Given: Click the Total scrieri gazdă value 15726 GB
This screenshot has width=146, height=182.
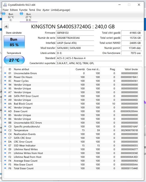Looking at the screenshot, I should tap(132, 38).
